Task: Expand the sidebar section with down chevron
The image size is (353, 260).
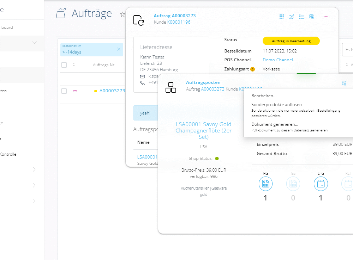Action: (x=34, y=43)
